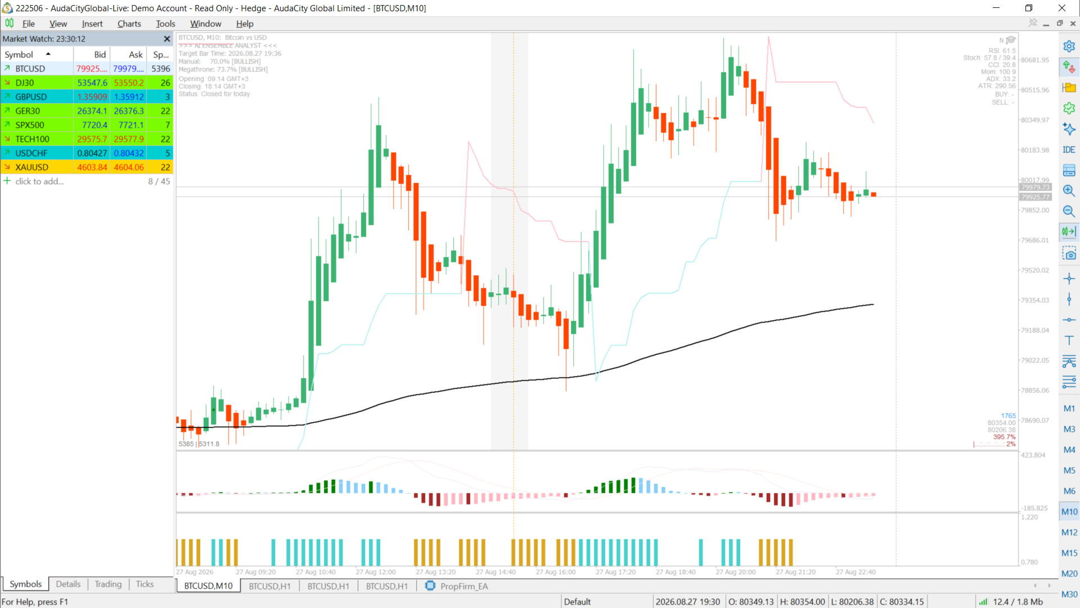Open the settings gear in right toolbar
Image resolution: width=1080 pixels, height=608 pixels.
pyautogui.click(x=1069, y=46)
